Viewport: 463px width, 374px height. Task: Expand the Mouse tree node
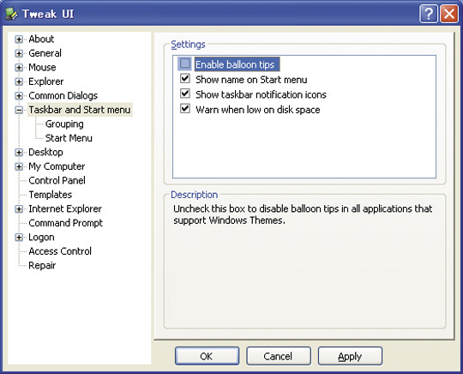[19, 68]
